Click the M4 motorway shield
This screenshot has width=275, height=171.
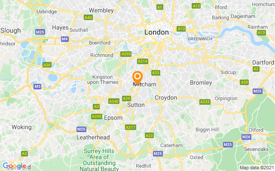tap(65, 39)
